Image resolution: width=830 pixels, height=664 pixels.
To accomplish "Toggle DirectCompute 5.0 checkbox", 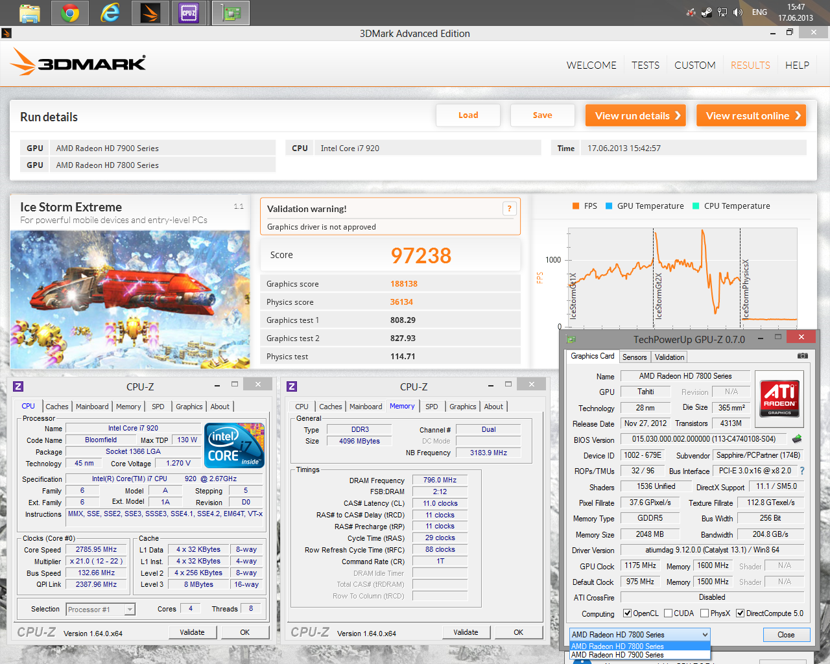I will 740,613.
